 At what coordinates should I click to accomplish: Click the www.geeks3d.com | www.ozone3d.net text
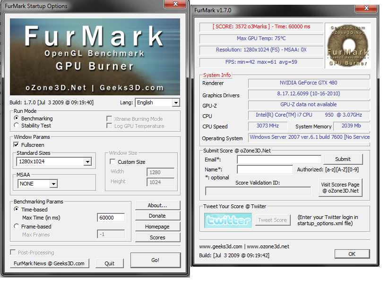(x=244, y=246)
